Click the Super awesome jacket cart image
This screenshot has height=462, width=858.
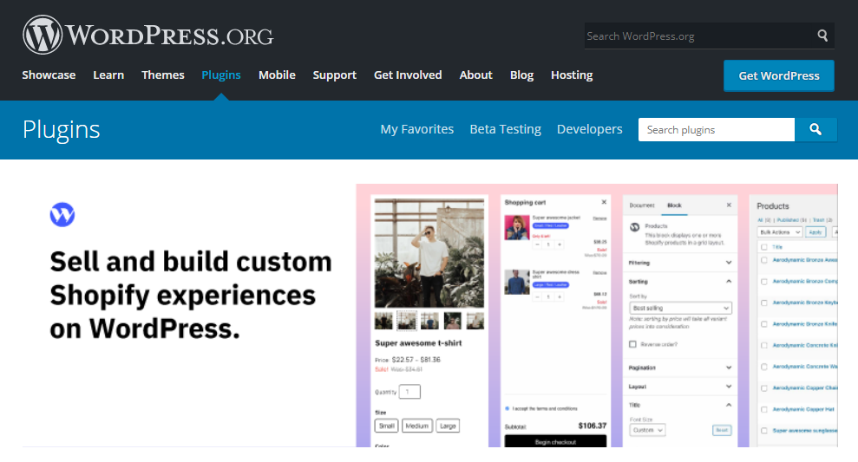pyautogui.click(x=516, y=227)
